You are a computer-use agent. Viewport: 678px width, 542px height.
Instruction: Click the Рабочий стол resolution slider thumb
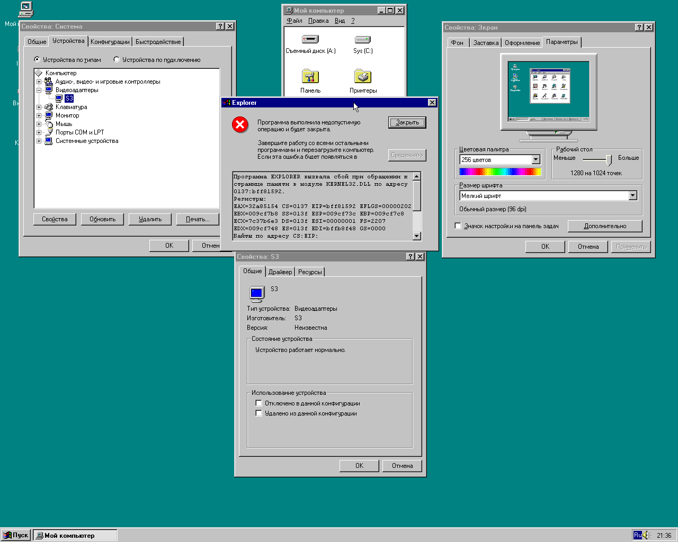point(609,160)
